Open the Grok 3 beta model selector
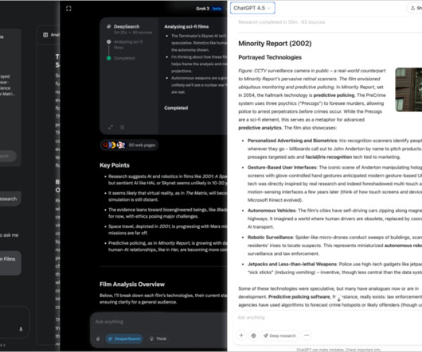This screenshot has height=352, width=422. (209, 9)
